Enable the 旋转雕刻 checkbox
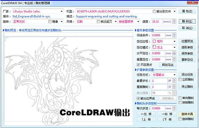 [x=180, y=119]
